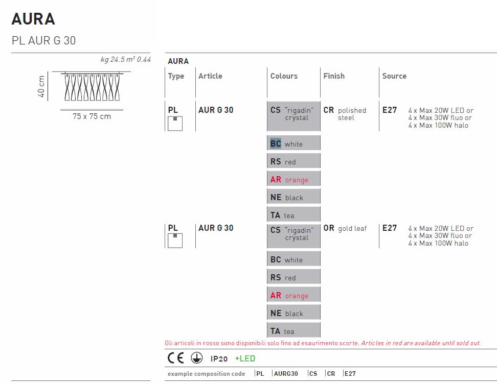This screenshot has height=384, width=497.
Task: Select RS red in the gold leaf group
Action: point(293,278)
